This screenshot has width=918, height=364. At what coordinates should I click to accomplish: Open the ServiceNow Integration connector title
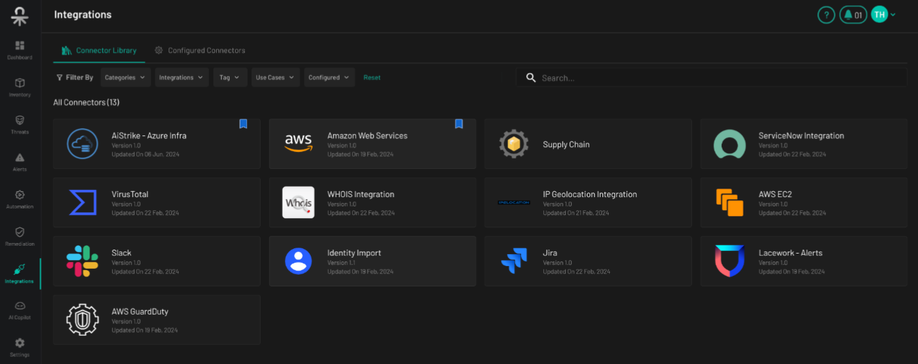[x=801, y=136]
